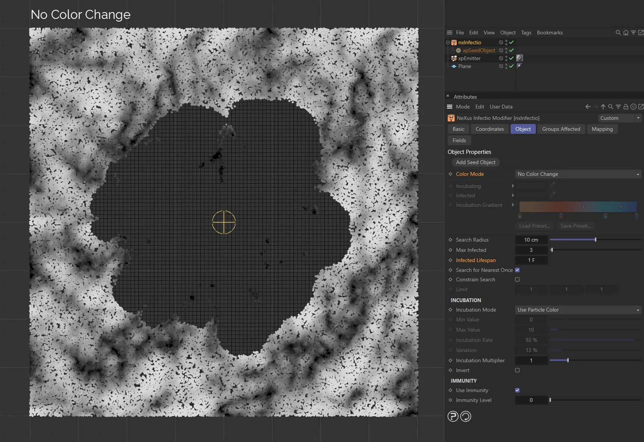
Task: Click the back arrow in Attributes panel
Action: tap(588, 107)
